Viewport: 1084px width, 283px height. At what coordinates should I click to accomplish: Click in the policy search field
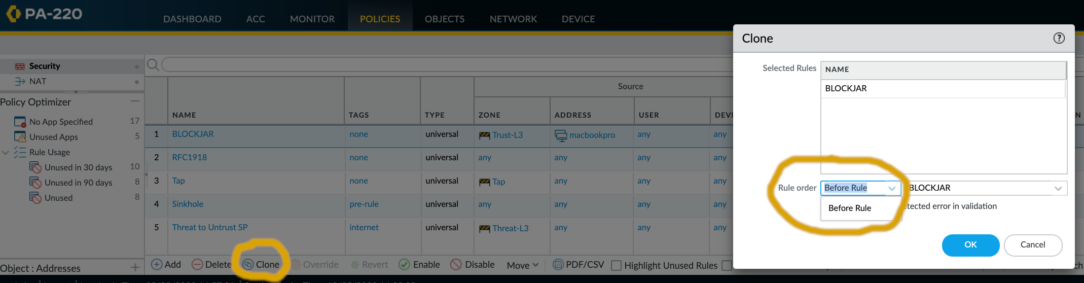(446, 65)
